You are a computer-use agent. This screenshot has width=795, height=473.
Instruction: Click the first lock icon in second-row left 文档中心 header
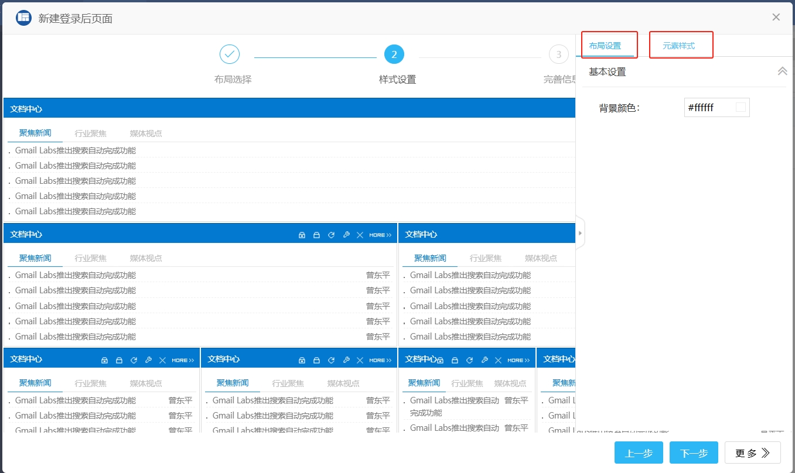(302, 235)
